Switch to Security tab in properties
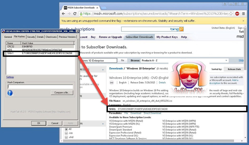 coord(31,37)
